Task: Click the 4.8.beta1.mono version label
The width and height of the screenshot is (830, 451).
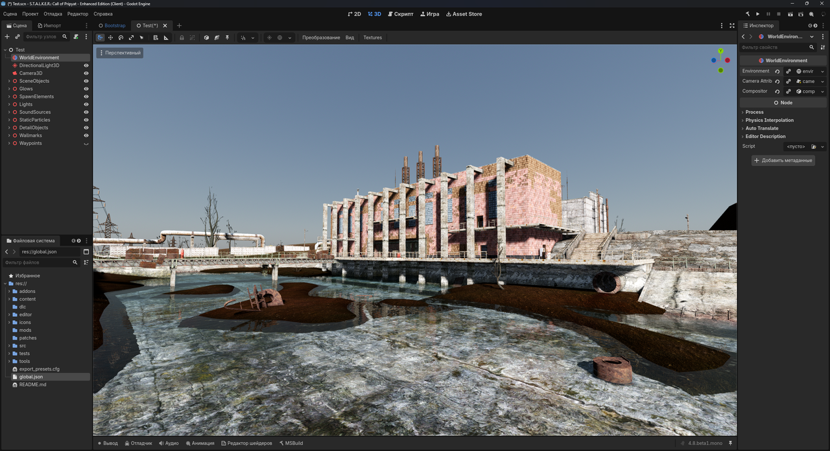Action: coord(705,443)
